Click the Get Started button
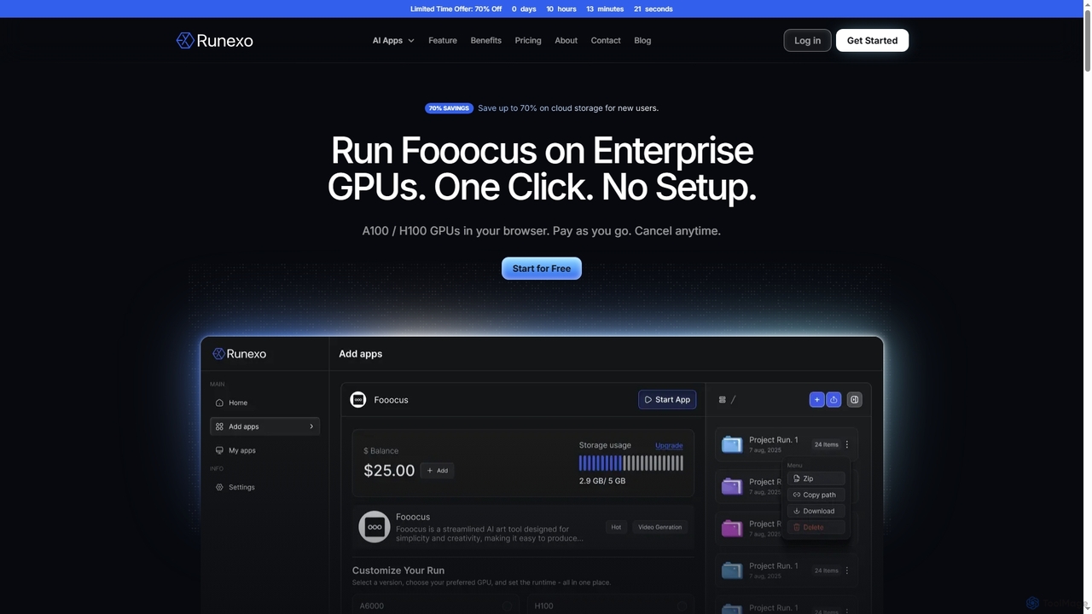 pos(872,40)
